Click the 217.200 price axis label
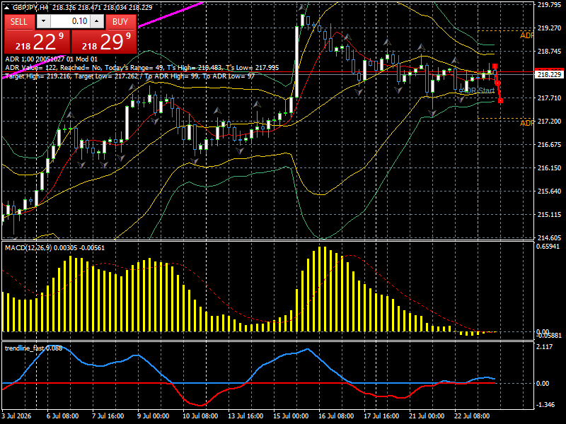 click(x=549, y=122)
